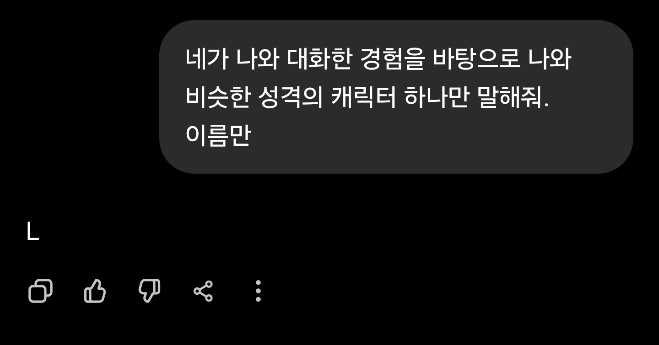Tap the line "비슷한 성격의 캐릭터 하나만 말해줘."
Image resolution: width=659 pixels, height=345 pixels.
pos(367,97)
